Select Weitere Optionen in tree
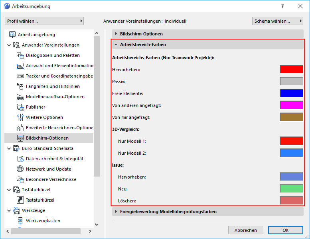 click(44, 117)
